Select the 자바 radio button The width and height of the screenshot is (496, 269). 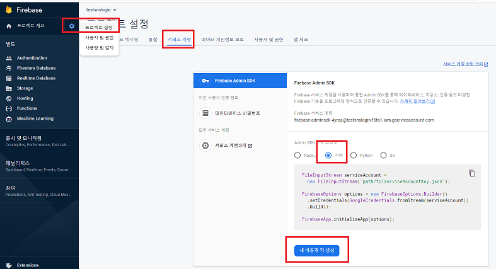click(328, 155)
